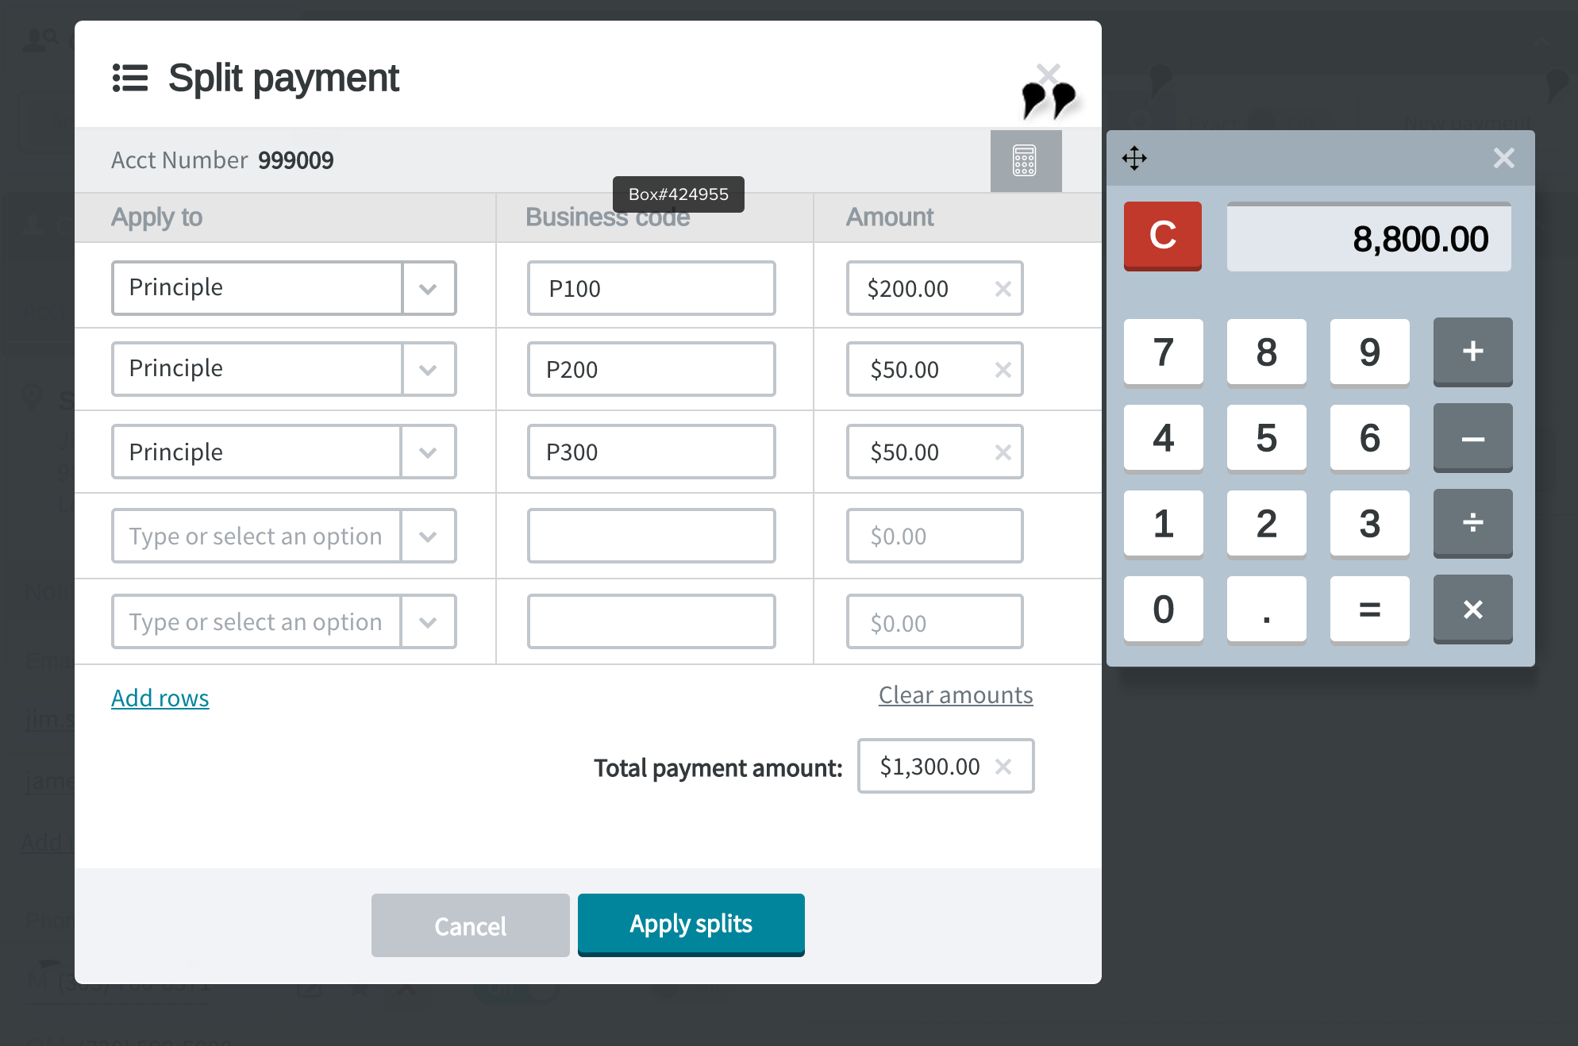Click the close X on second amount row
This screenshot has height=1046, width=1578.
[x=1002, y=369]
